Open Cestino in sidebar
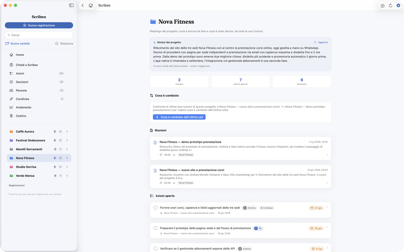This screenshot has width=404, height=252. pos(39,116)
